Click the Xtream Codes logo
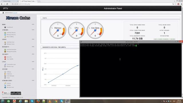Viewport: 183px width, 103px height. coord(18,18)
